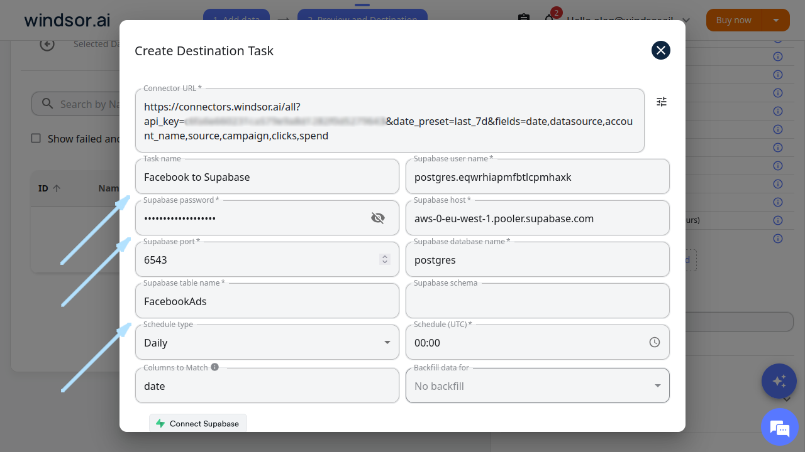Switch to the 1. Add data step
Image resolution: width=805 pixels, height=452 pixels.
tap(236, 19)
